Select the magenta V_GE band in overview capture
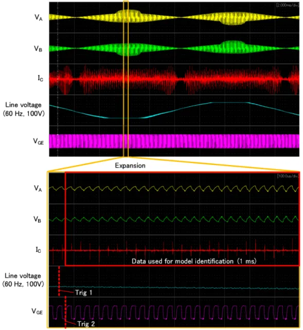This screenshot has width=303, height=330. [x=174, y=141]
